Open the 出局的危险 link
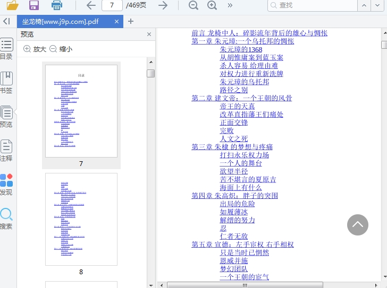 (x=237, y=204)
